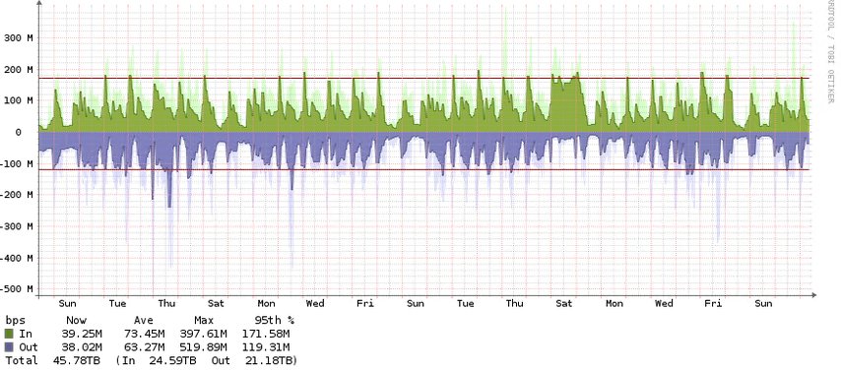Screen dimensions: 841x371
Task: Click the bps unit label in legend
Action: tap(15, 320)
